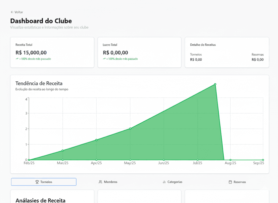Select the Reservas tab
This screenshot has height=203, width=278.
coord(240,182)
